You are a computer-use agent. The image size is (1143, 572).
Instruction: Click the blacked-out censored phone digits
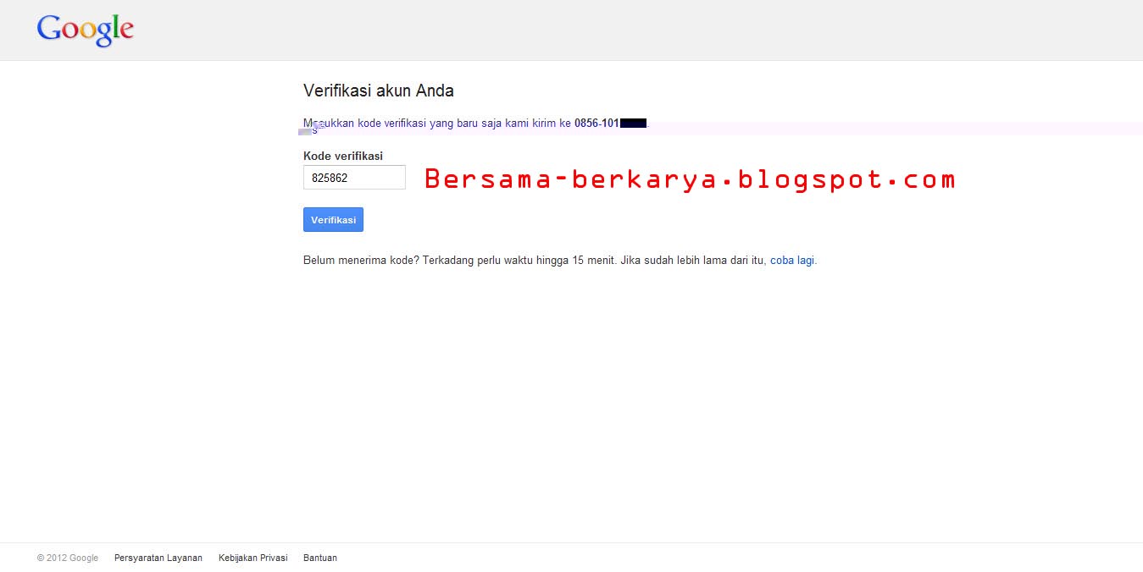pyautogui.click(x=631, y=123)
